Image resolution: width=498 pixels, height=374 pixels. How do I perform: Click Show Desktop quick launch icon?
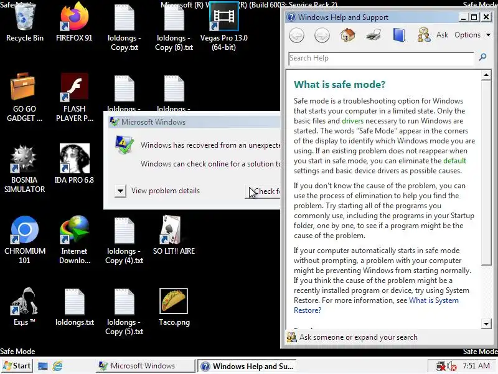[43, 366]
